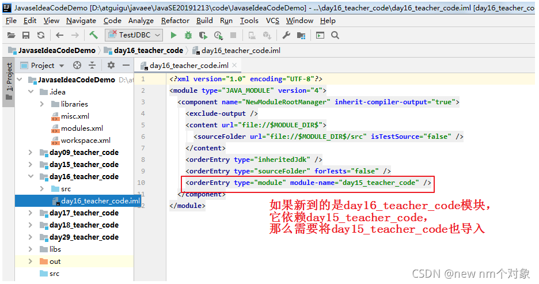Open the Help menu
Screen dimensions: 539x284
tap(328, 21)
